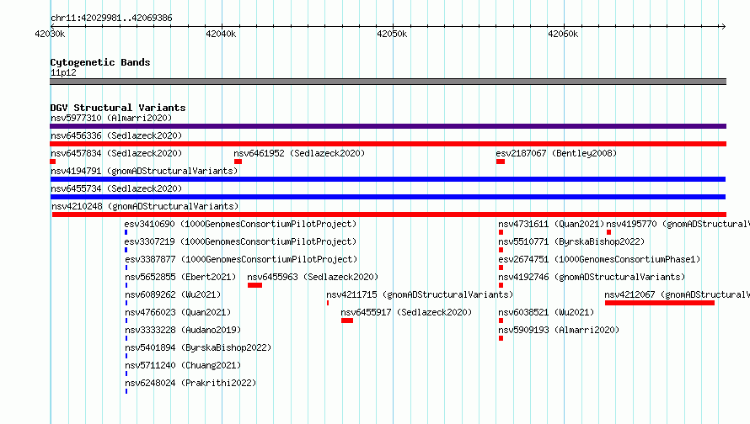The height and width of the screenshot is (424, 750).
Task: Click the nsv6457834 (Sedlazeck2020) label
Action: pyautogui.click(x=116, y=153)
